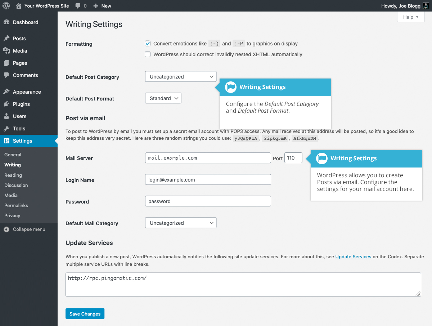Click Joe Blogg's avatar thumbnail

(x=426, y=6)
